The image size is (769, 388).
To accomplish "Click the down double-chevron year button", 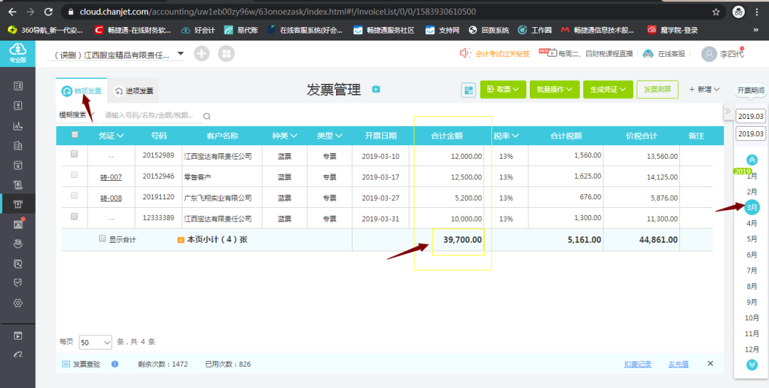I will click(x=752, y=365).
